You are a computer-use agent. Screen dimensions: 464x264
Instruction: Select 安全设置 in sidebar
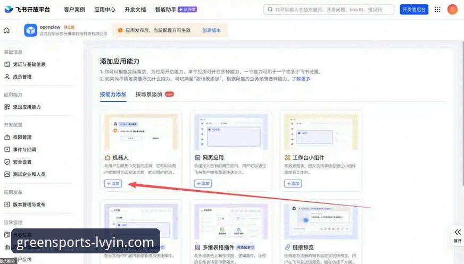point(22,162)
